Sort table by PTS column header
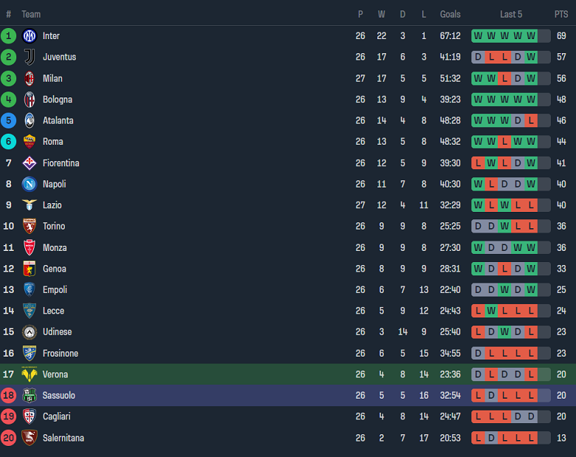Image resolution: width=576 pixels, height=457 pixels. click(x=561, y=14)
